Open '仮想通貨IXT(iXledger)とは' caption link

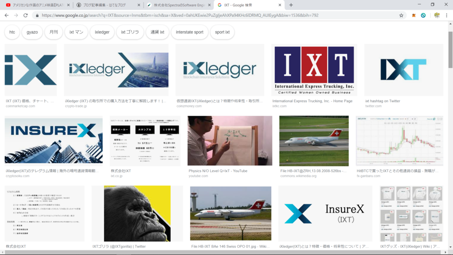click(x=219, y=101)
